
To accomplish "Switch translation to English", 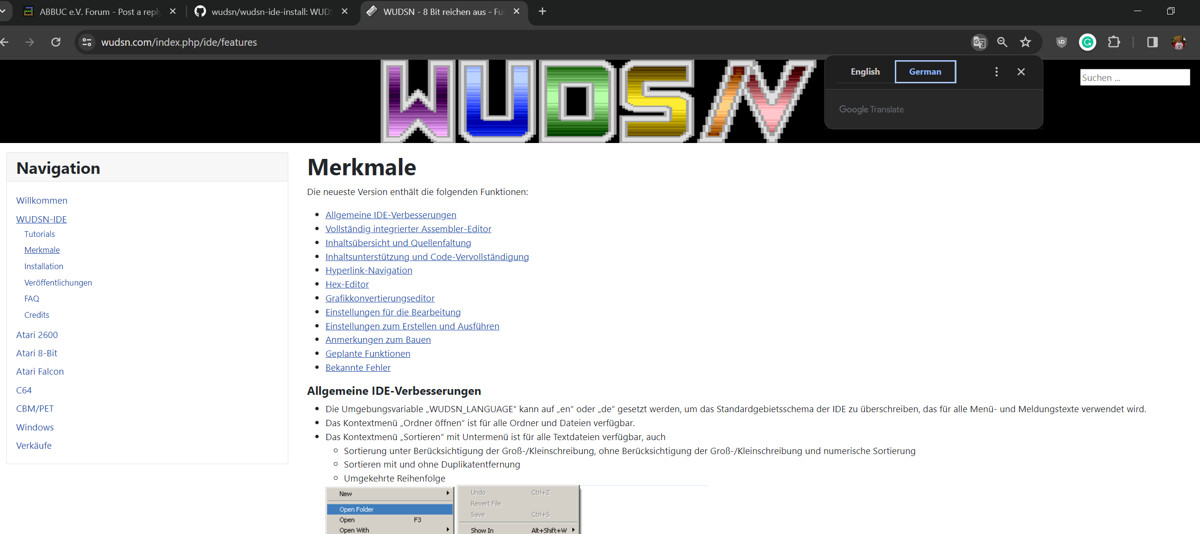I will pyautogui.click(x=865, y=72).
